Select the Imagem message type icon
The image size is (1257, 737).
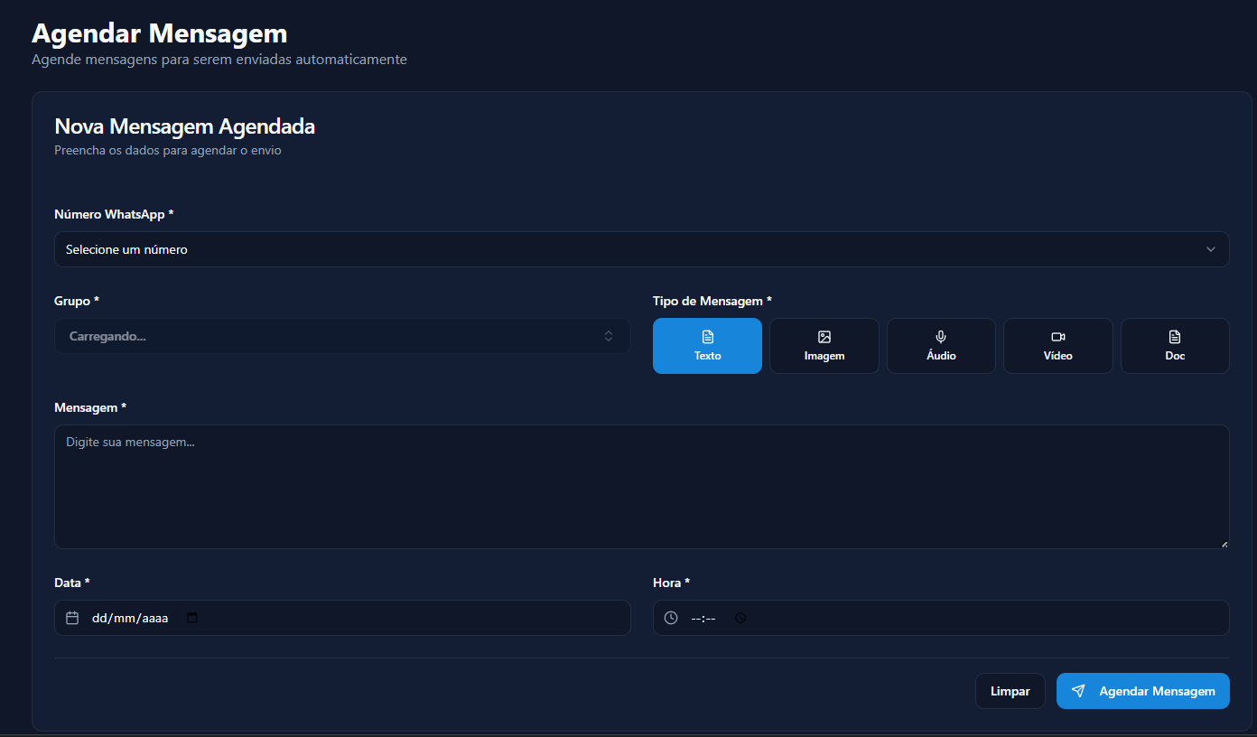824,337
